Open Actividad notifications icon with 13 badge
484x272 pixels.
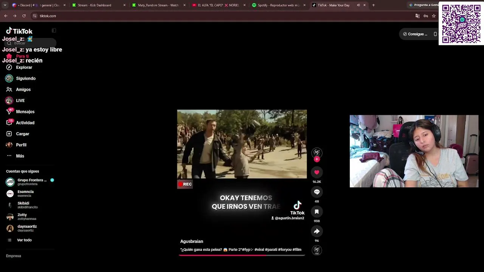pyautogui.click(x=9, y=122)
